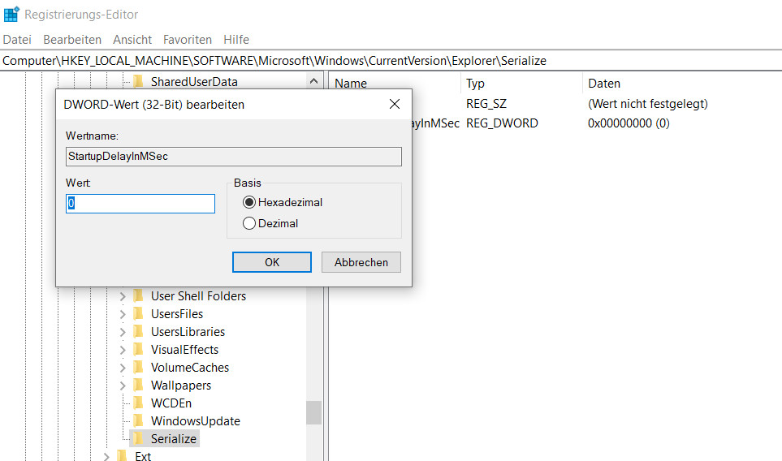
Task: Click the UsersFiles folder icon
Action: [x=139, y=314]
